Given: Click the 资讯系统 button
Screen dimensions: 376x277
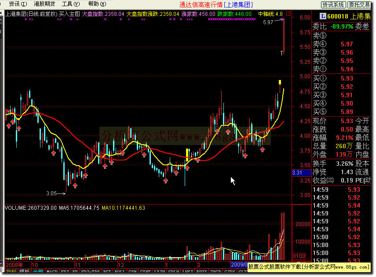Looking at the screenshot, I should (333, 4).
